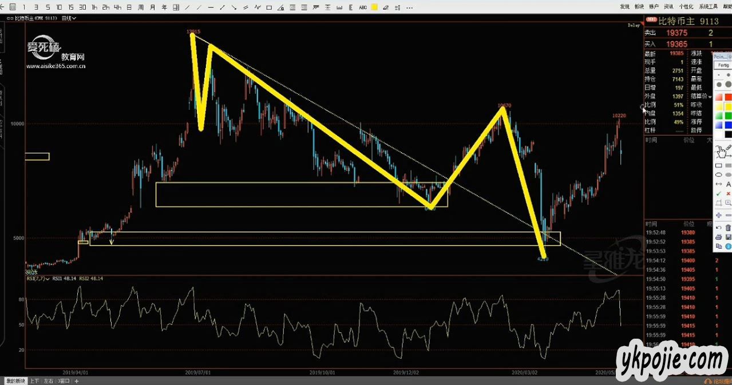Add a new panel with the plus button
This screenshot has height=385, width=732.
tap(77, 381)
